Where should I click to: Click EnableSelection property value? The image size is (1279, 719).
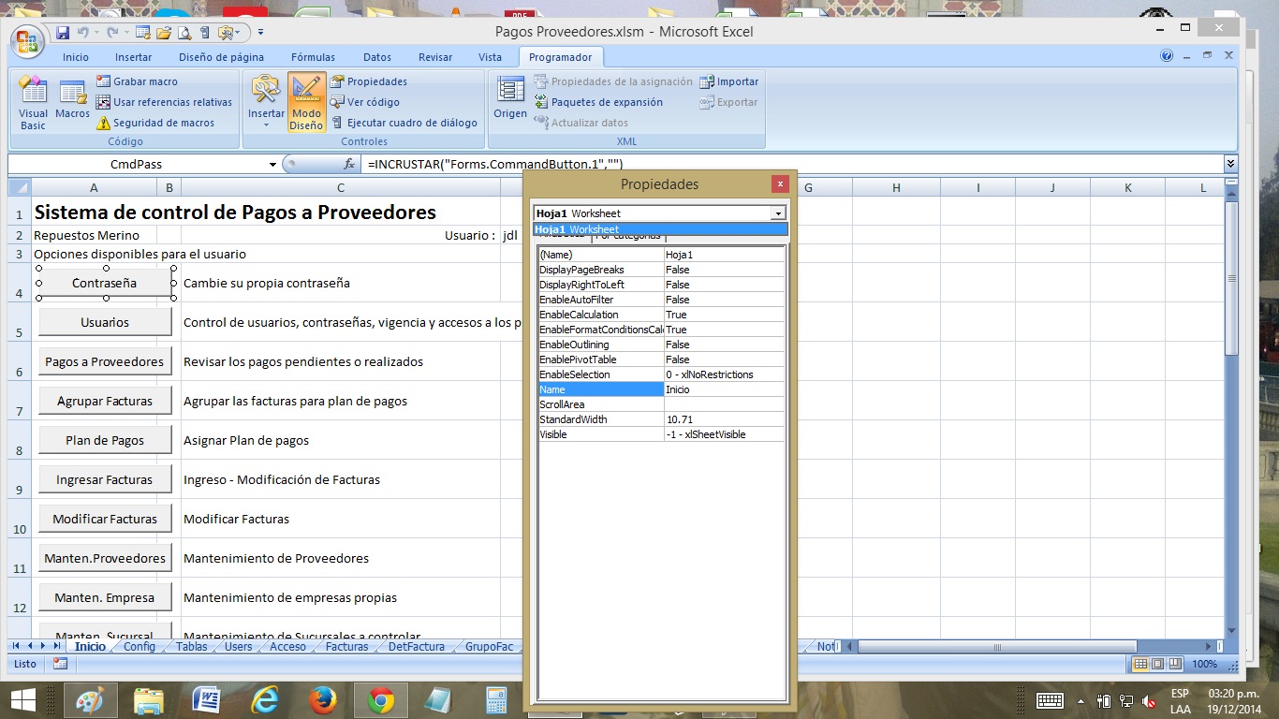click(724, 374)
